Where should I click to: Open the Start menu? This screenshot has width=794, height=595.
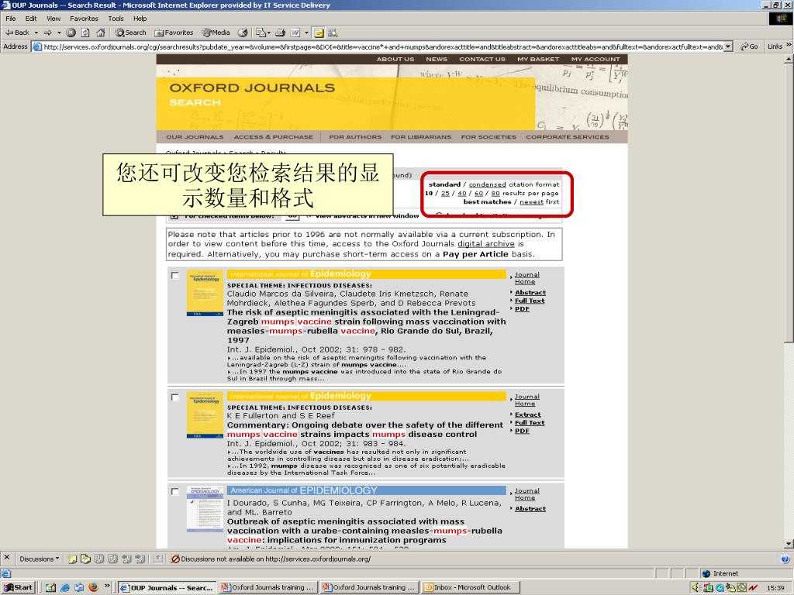tap(19, 587)
